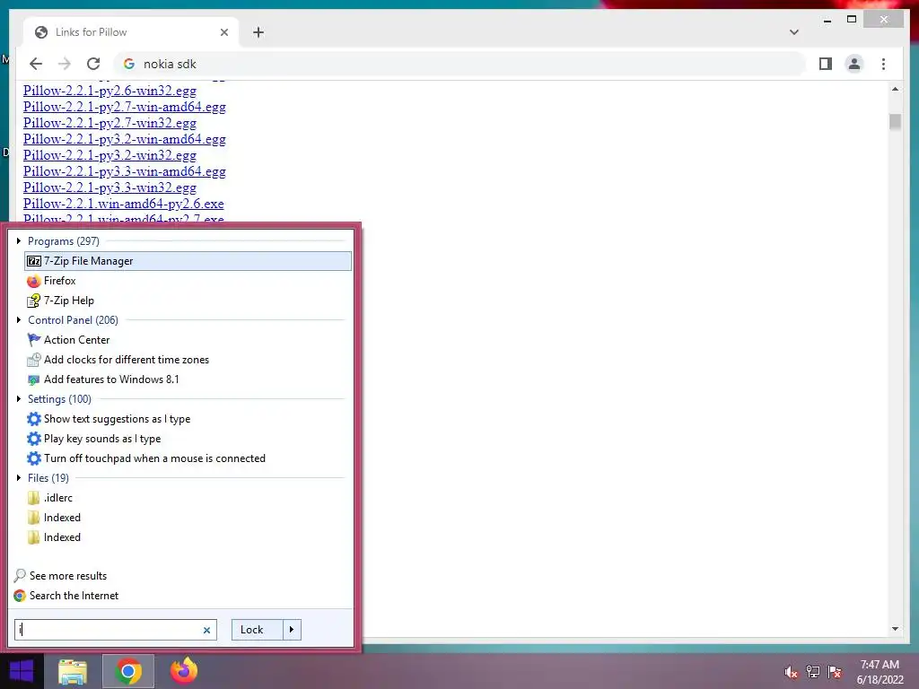Go back with the Chrome back arrow

[36, 64]
